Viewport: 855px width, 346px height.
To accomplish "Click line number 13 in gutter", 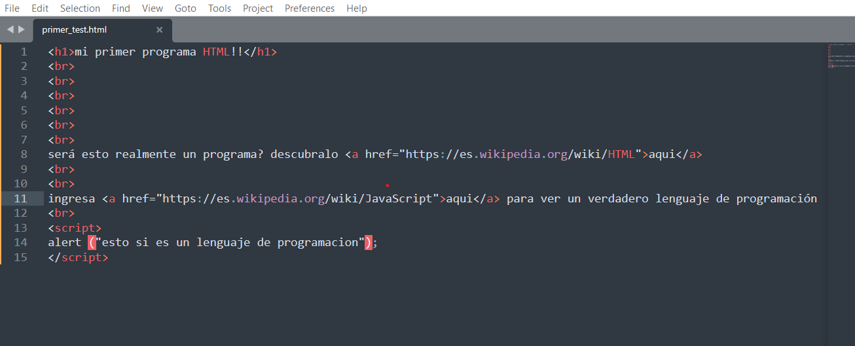I will 20,228.
